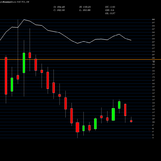Click the 157 price axis label
161x161 pixels.
[153, 87]
